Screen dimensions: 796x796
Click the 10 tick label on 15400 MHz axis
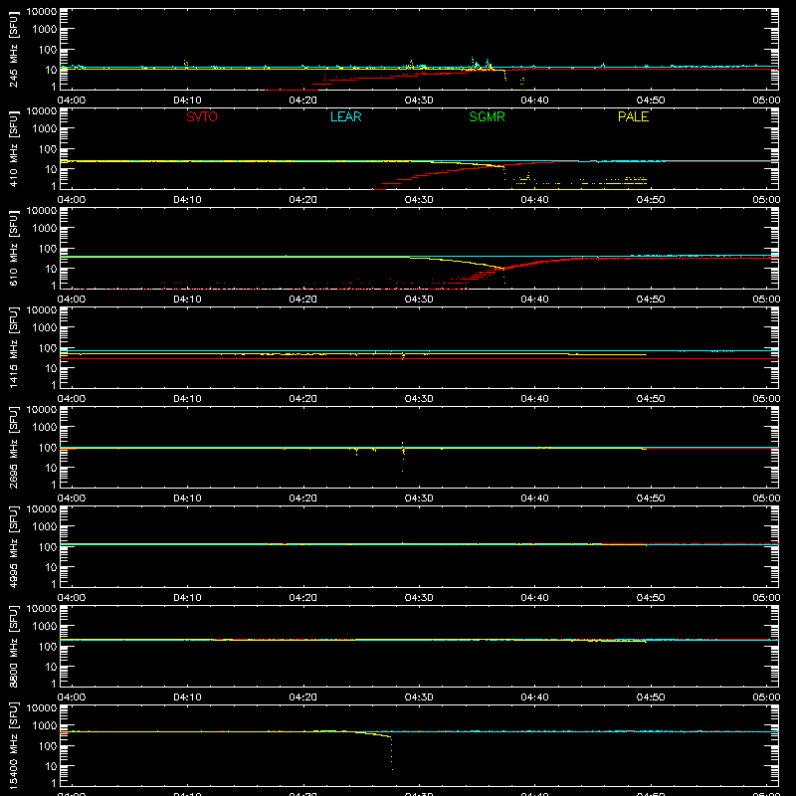(x=51, y=766)
